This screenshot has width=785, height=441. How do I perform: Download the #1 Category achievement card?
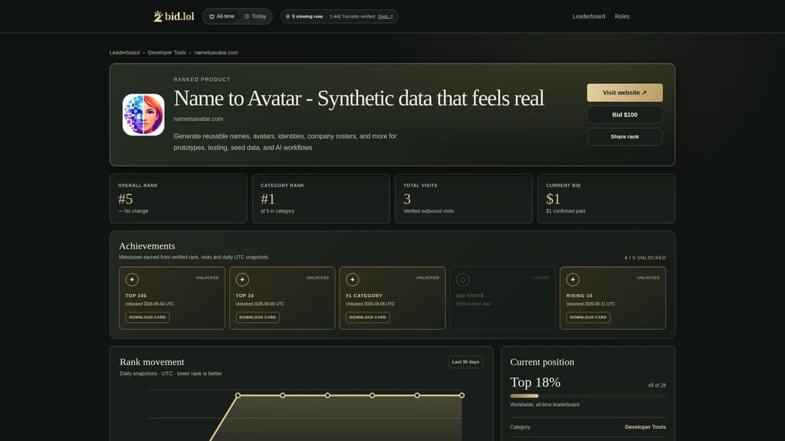click(367, 317)
